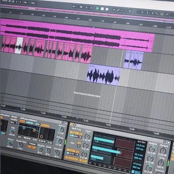This screenshot has width=174, height=174.
Task: Click the 13.5 ms attack time value
Action: tap(140, 145)
